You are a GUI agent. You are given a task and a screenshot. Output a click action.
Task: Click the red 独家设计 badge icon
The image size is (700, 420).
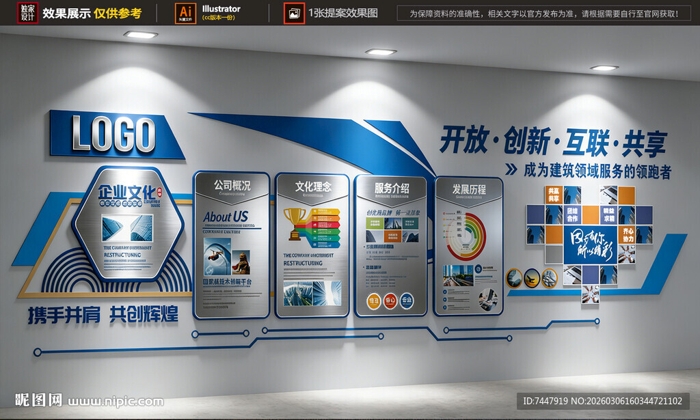point(27,12)
